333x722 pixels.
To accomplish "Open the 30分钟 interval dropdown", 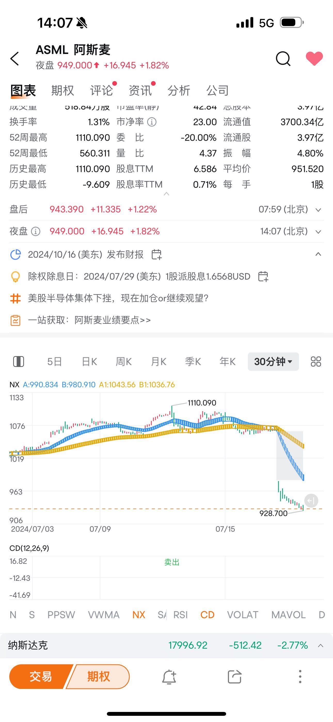I will coord(273,362).
